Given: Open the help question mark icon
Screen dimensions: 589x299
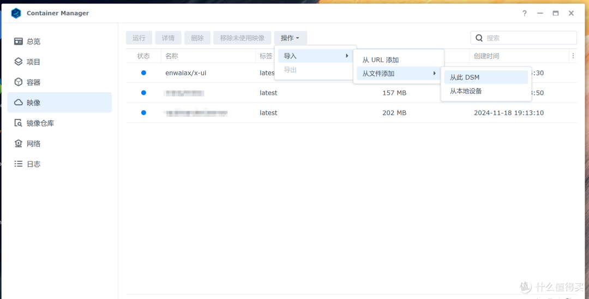Looking at the screenshot, I should [525, 13].
